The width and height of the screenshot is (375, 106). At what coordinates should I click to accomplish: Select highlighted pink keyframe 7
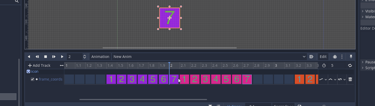point(247,79)
